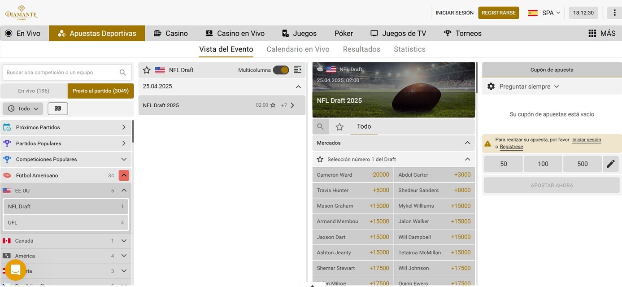Collapse the Fútbol Americano section
The width and height of the screenshot is (622, 287).
(x=124, y=175)
